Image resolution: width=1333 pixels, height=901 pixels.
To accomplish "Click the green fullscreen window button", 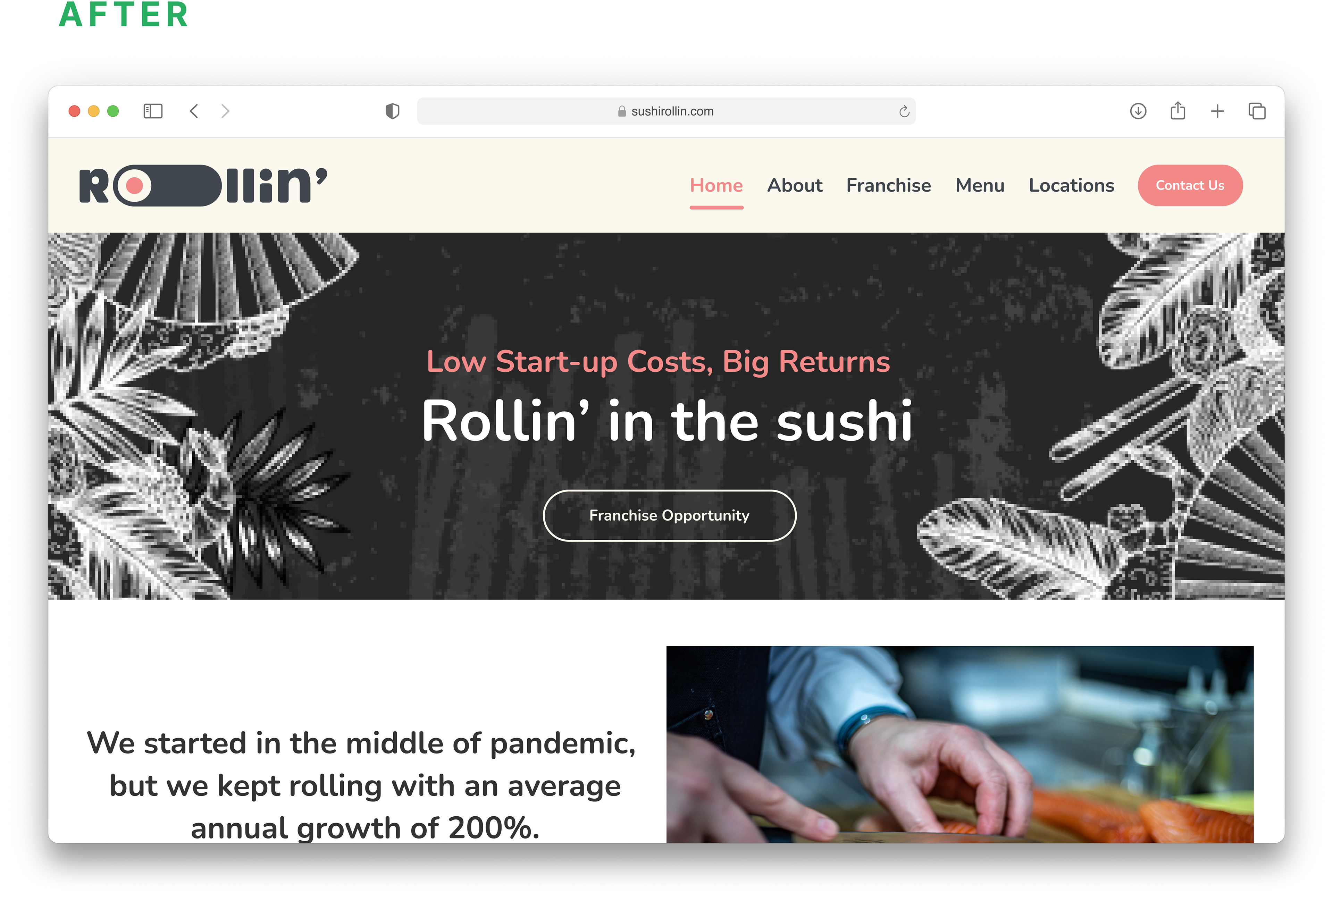I will pos(113,111).
